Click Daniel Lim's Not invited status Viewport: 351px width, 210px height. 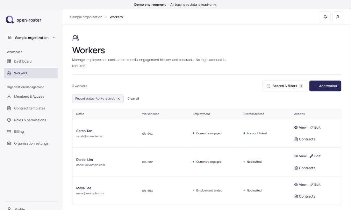253,162
